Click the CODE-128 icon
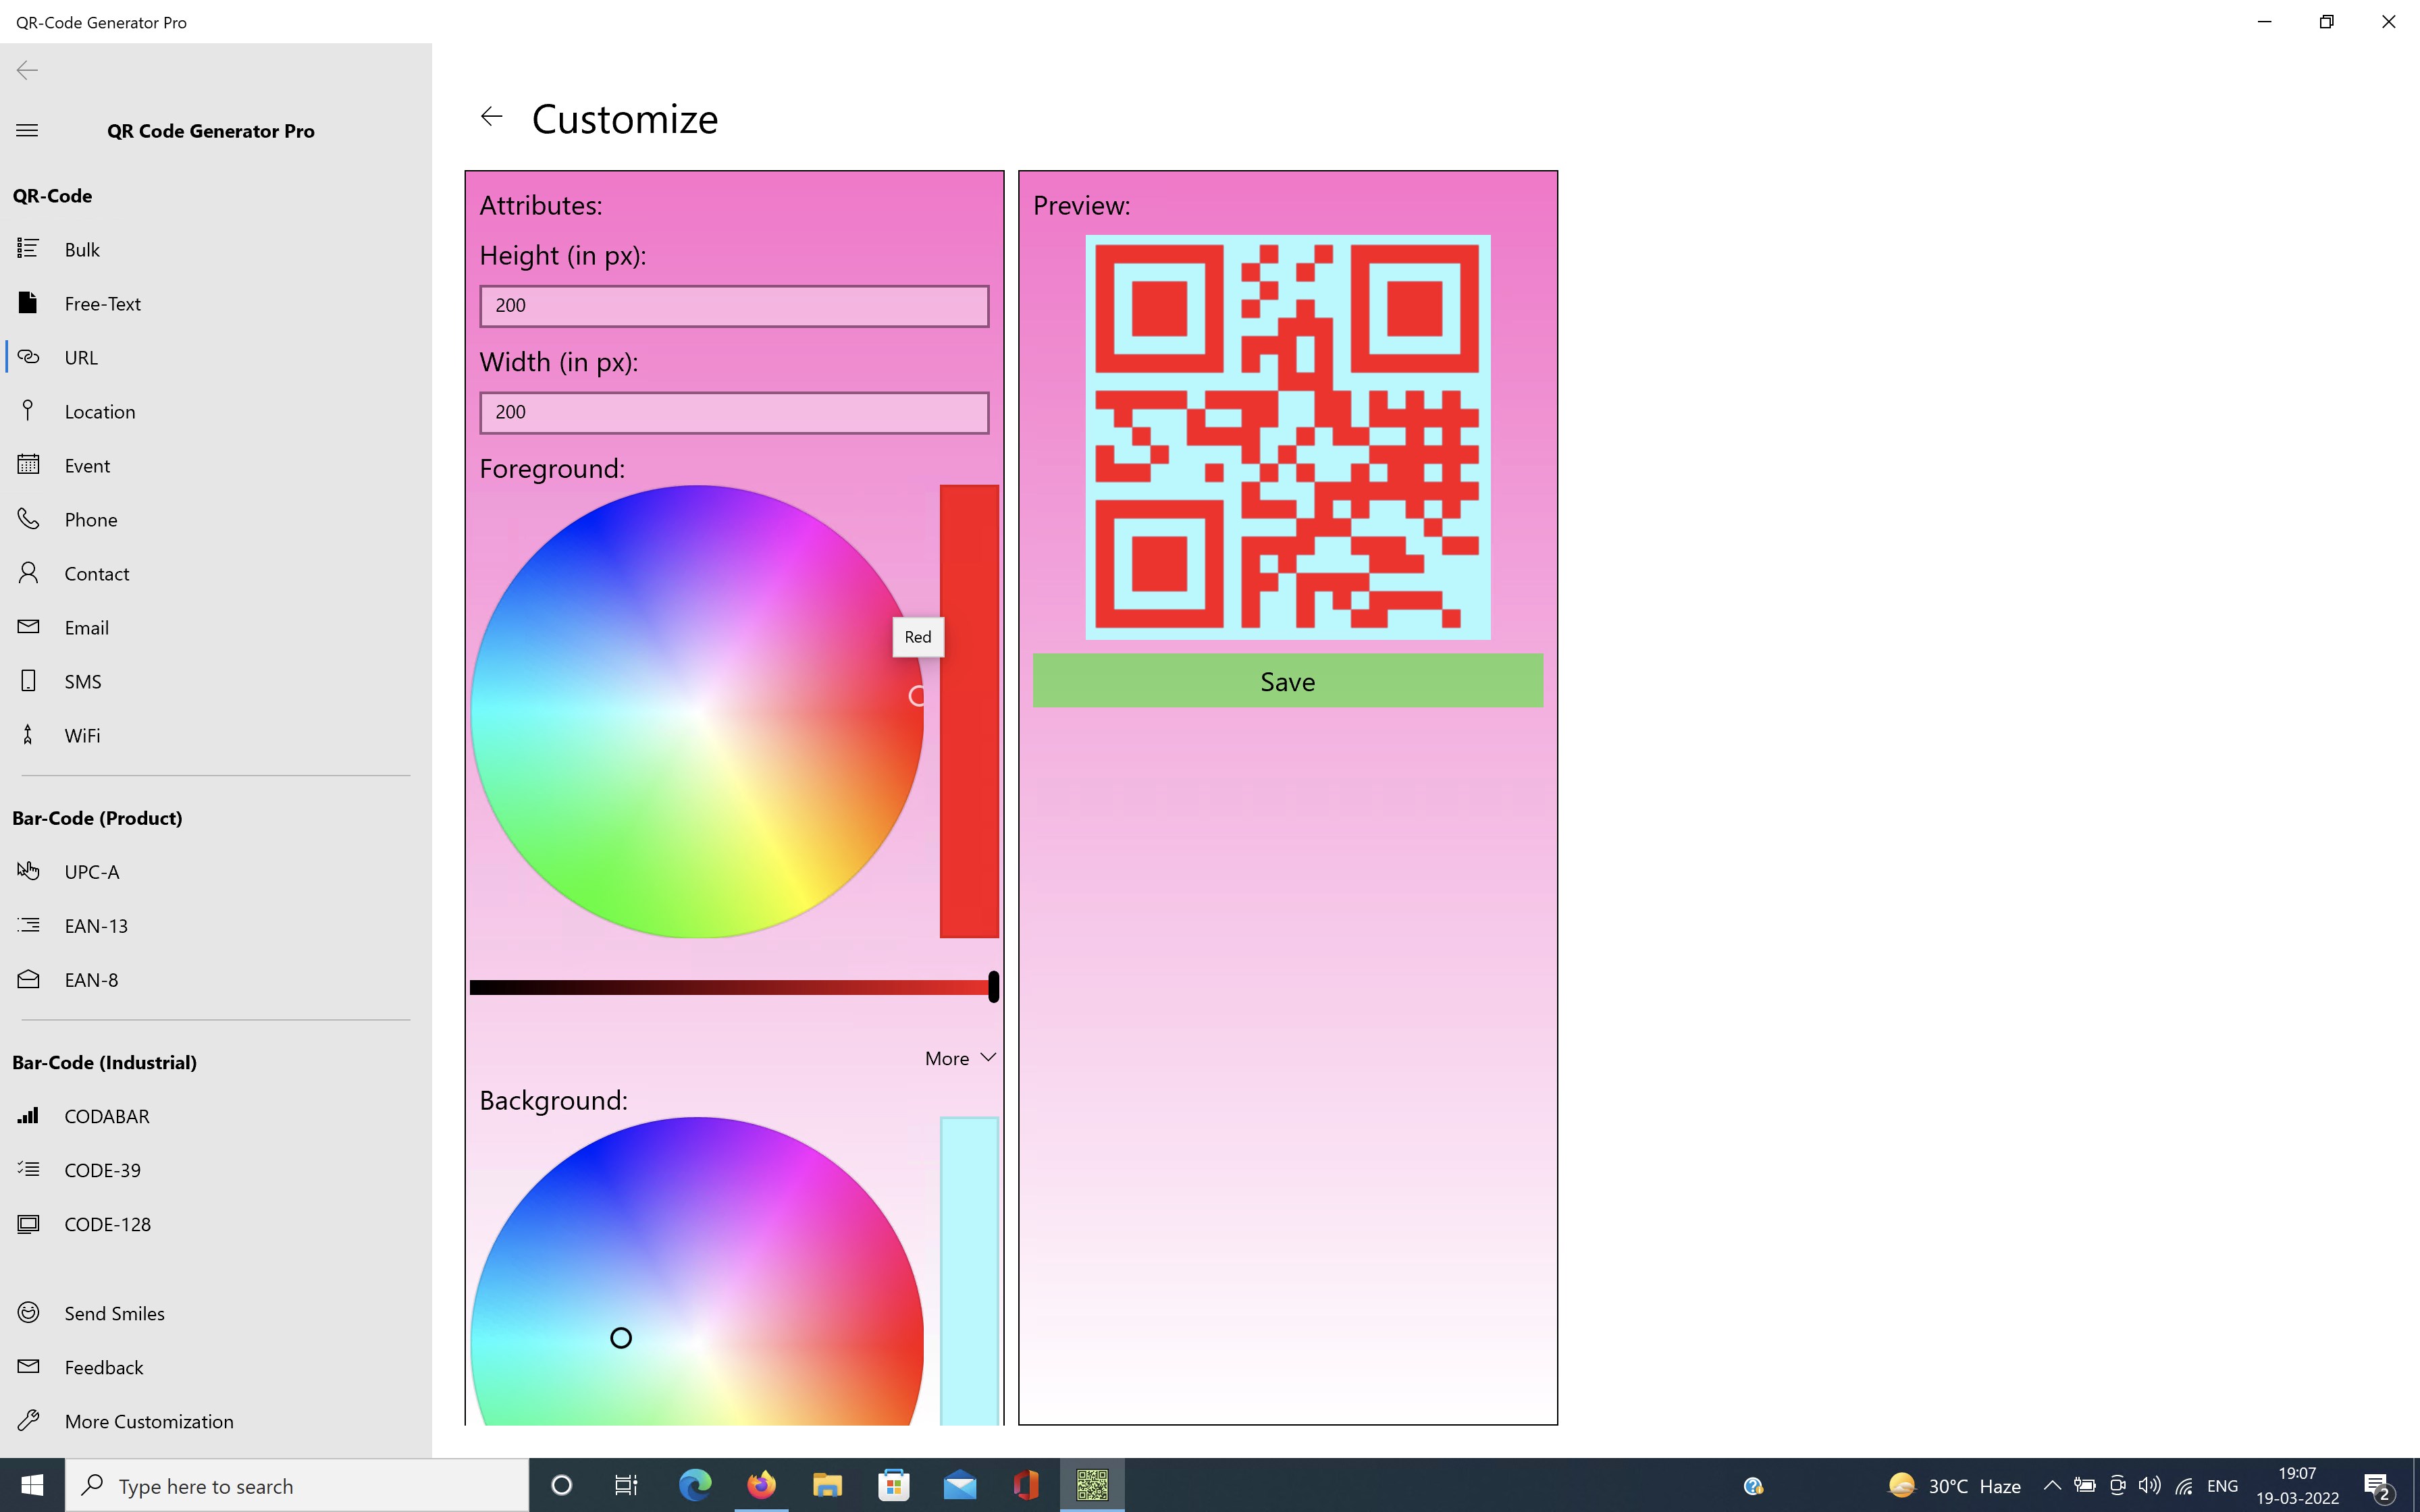Screen dimensions: 2420x1512 tap(28, 1223)
